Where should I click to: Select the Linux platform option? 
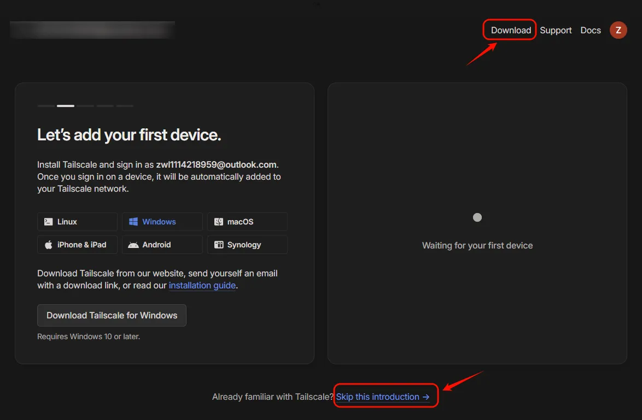point(77,222)
